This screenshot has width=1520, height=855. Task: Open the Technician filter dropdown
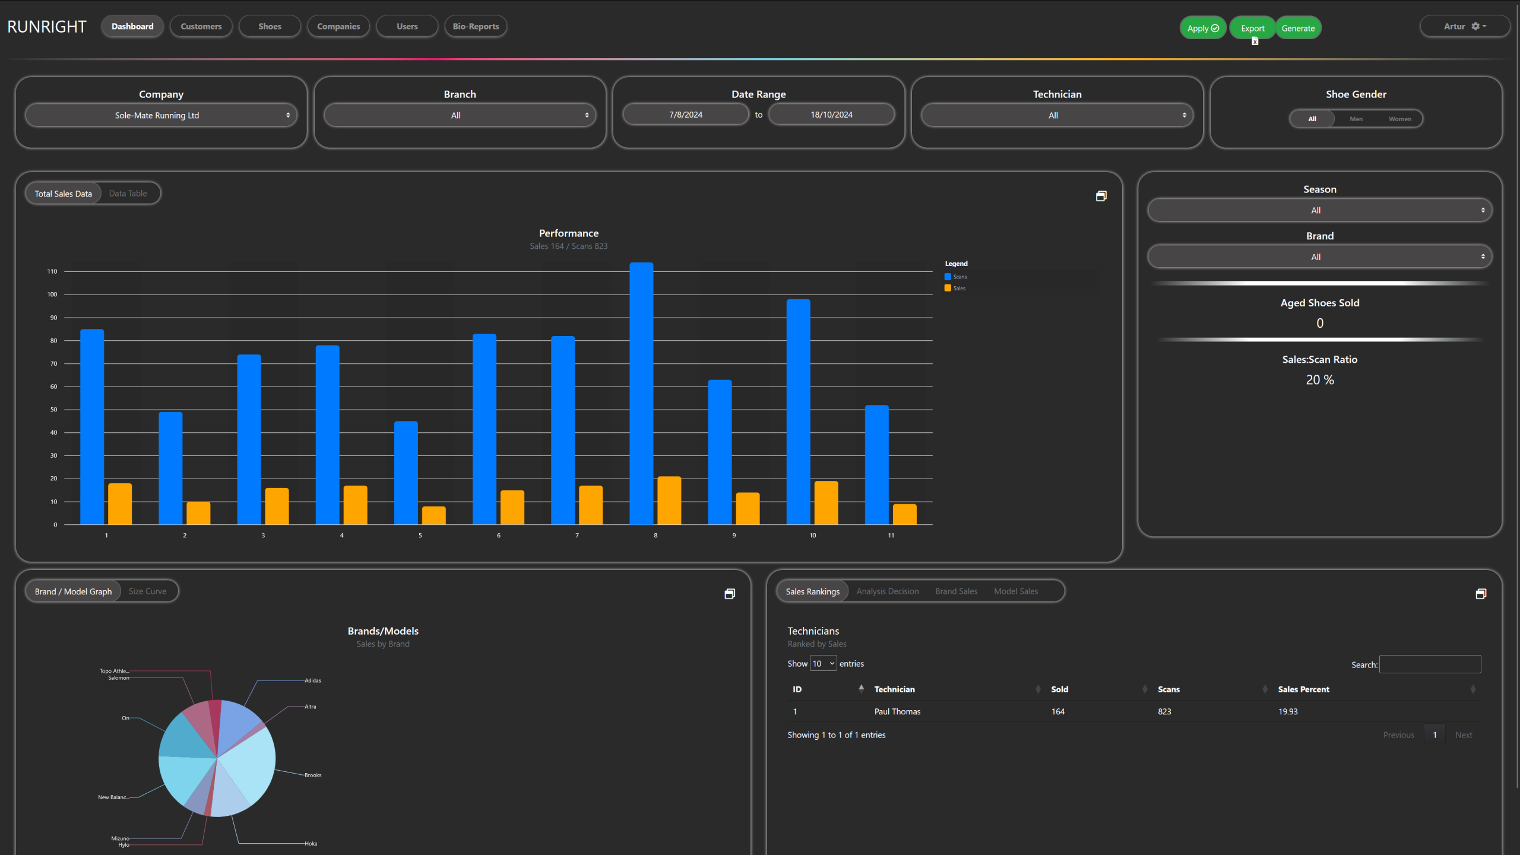(1057, 115)
